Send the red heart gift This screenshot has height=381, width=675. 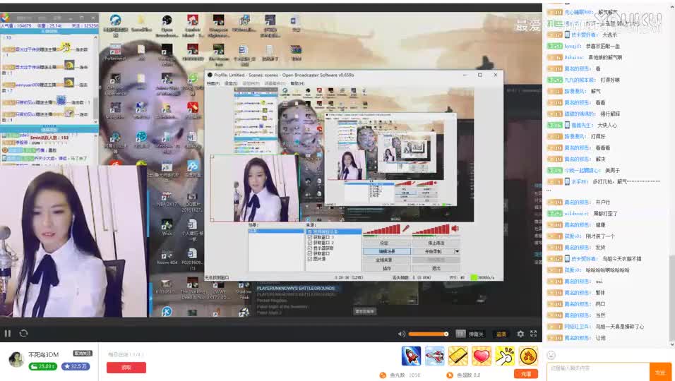point(481,356)
